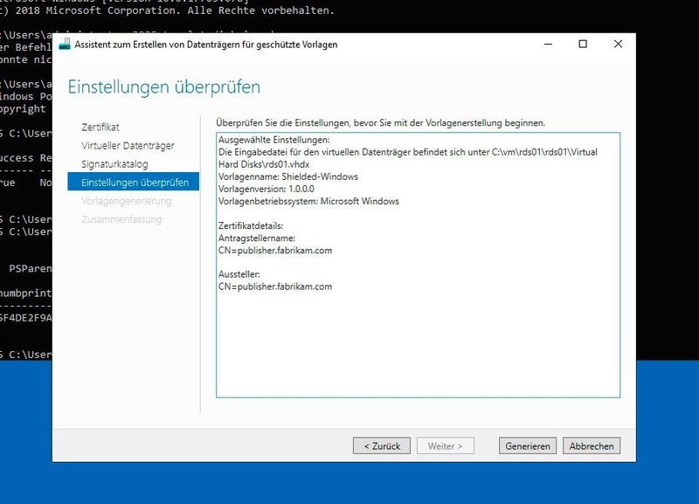Viewport: 699px width, 504px height.
Task: Click the Vorlagenbetriebssystem: Microsoft Windows line
Action: pyautogui.click(x=308, y=201)
